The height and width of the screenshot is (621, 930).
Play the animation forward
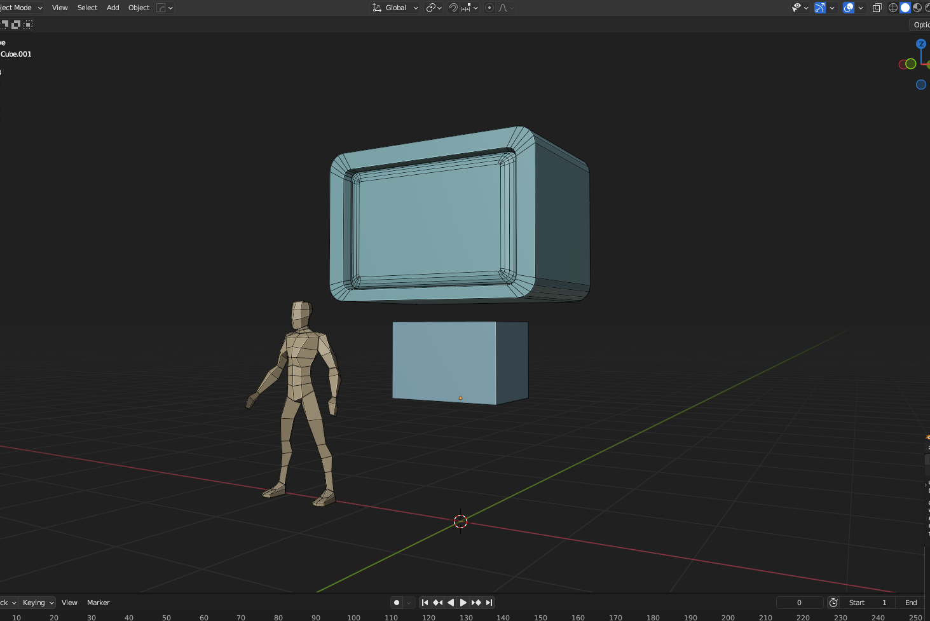[463, 603]
